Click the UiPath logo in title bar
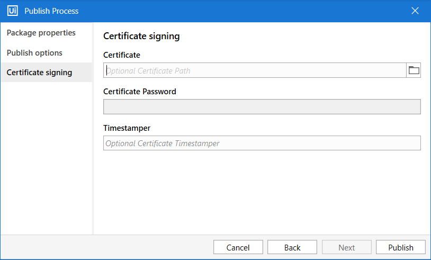Screen dimensions: 431x260 [12, 11]
